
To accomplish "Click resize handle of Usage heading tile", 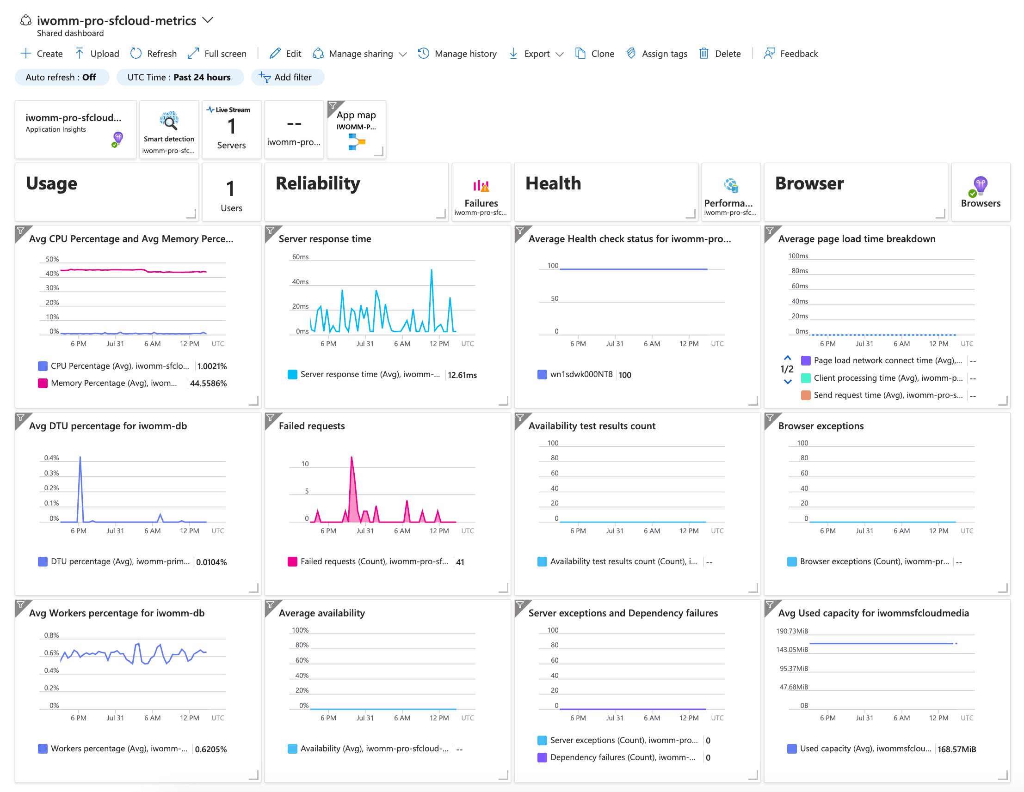I will point(191,214).
